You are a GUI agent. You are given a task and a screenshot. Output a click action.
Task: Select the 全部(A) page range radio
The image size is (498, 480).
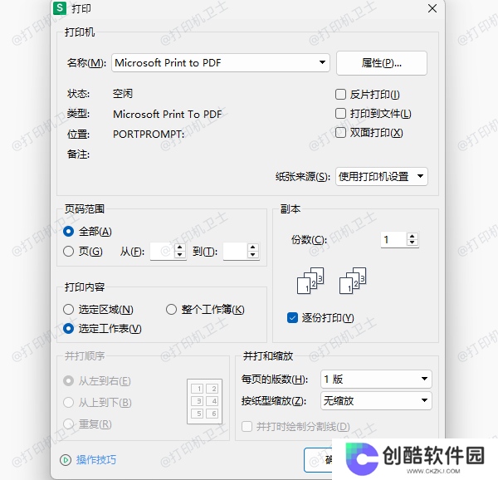tap(68, 231)
